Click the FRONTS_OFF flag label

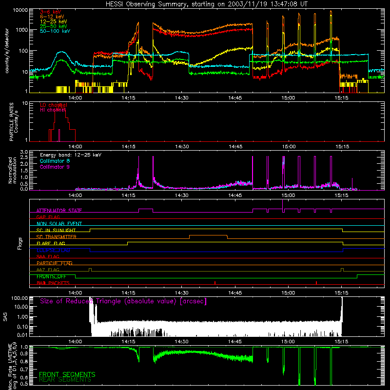pyautogui.click(x=51, y=276)
